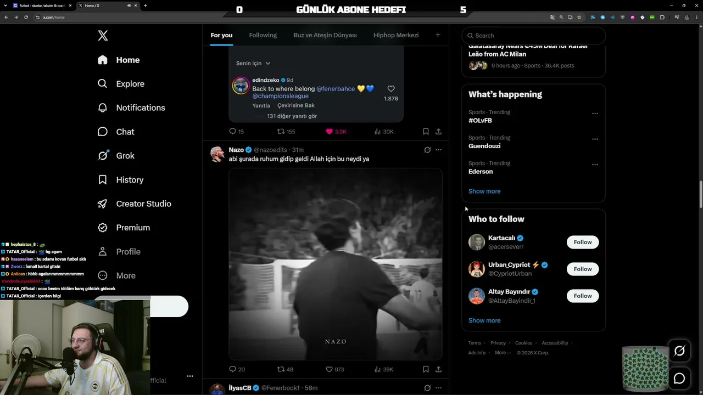Open the 'Hiphop Merkezi' tab
This screenshot has width=703, height=395.
tap(396, 35)
